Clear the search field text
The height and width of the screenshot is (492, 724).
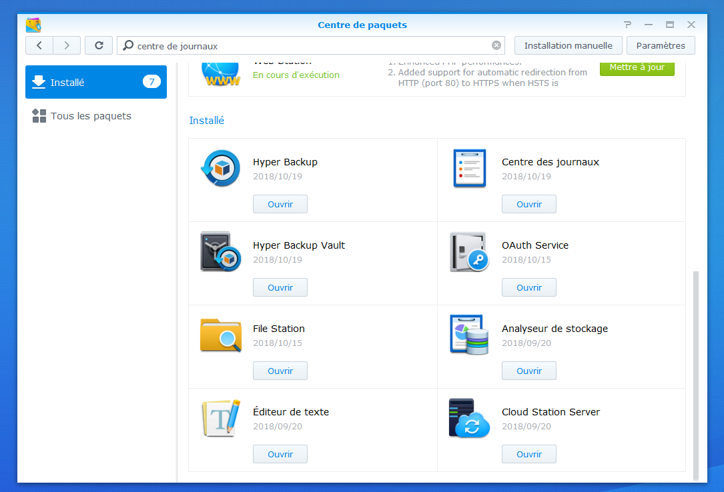[496, 45]
